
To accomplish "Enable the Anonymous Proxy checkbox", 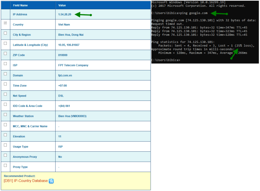I will [x=5, y=155].
